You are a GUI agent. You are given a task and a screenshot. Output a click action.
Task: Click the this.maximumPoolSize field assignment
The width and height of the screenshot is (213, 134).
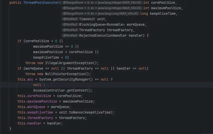37,101
